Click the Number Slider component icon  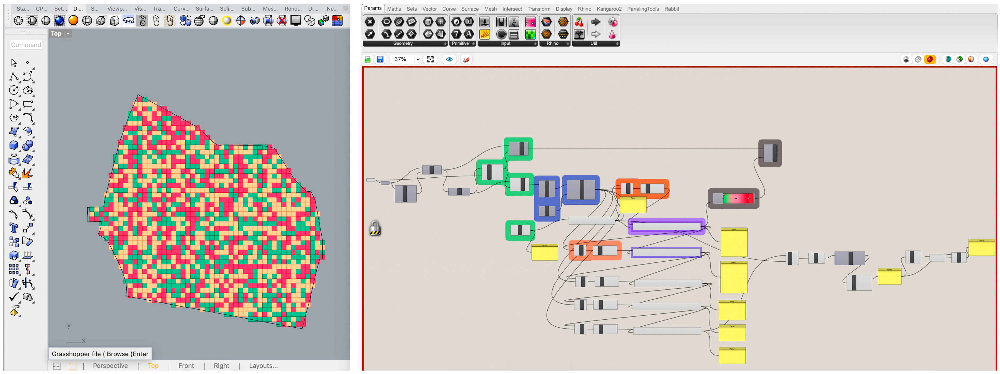pos(485,22)
